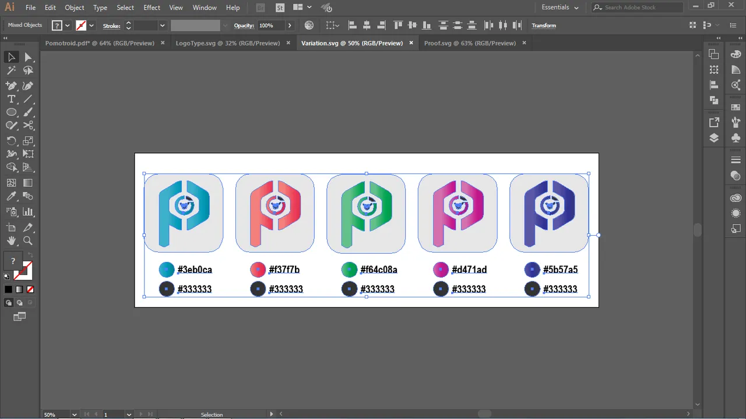Select the Type tool
This screenshot has width=746, height=419.
click(11, 99)
